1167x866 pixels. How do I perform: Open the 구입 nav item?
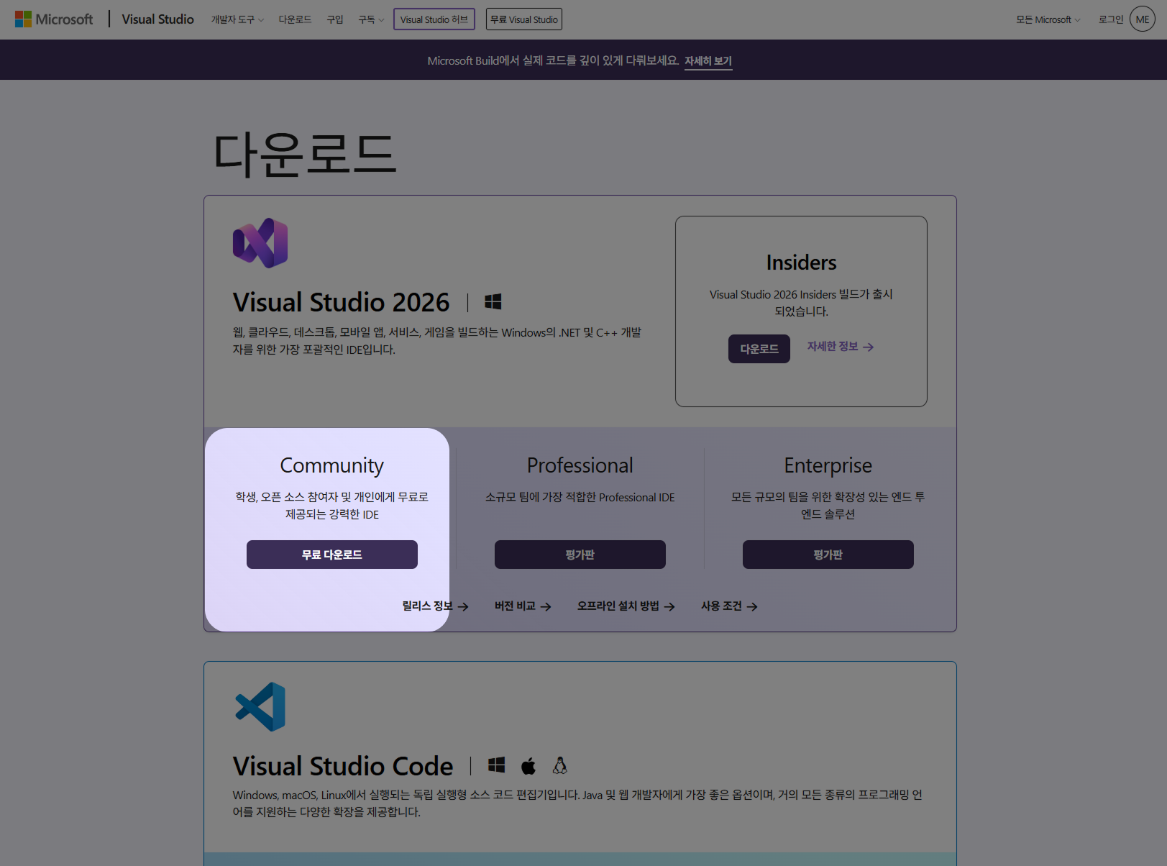pos(335,19)
